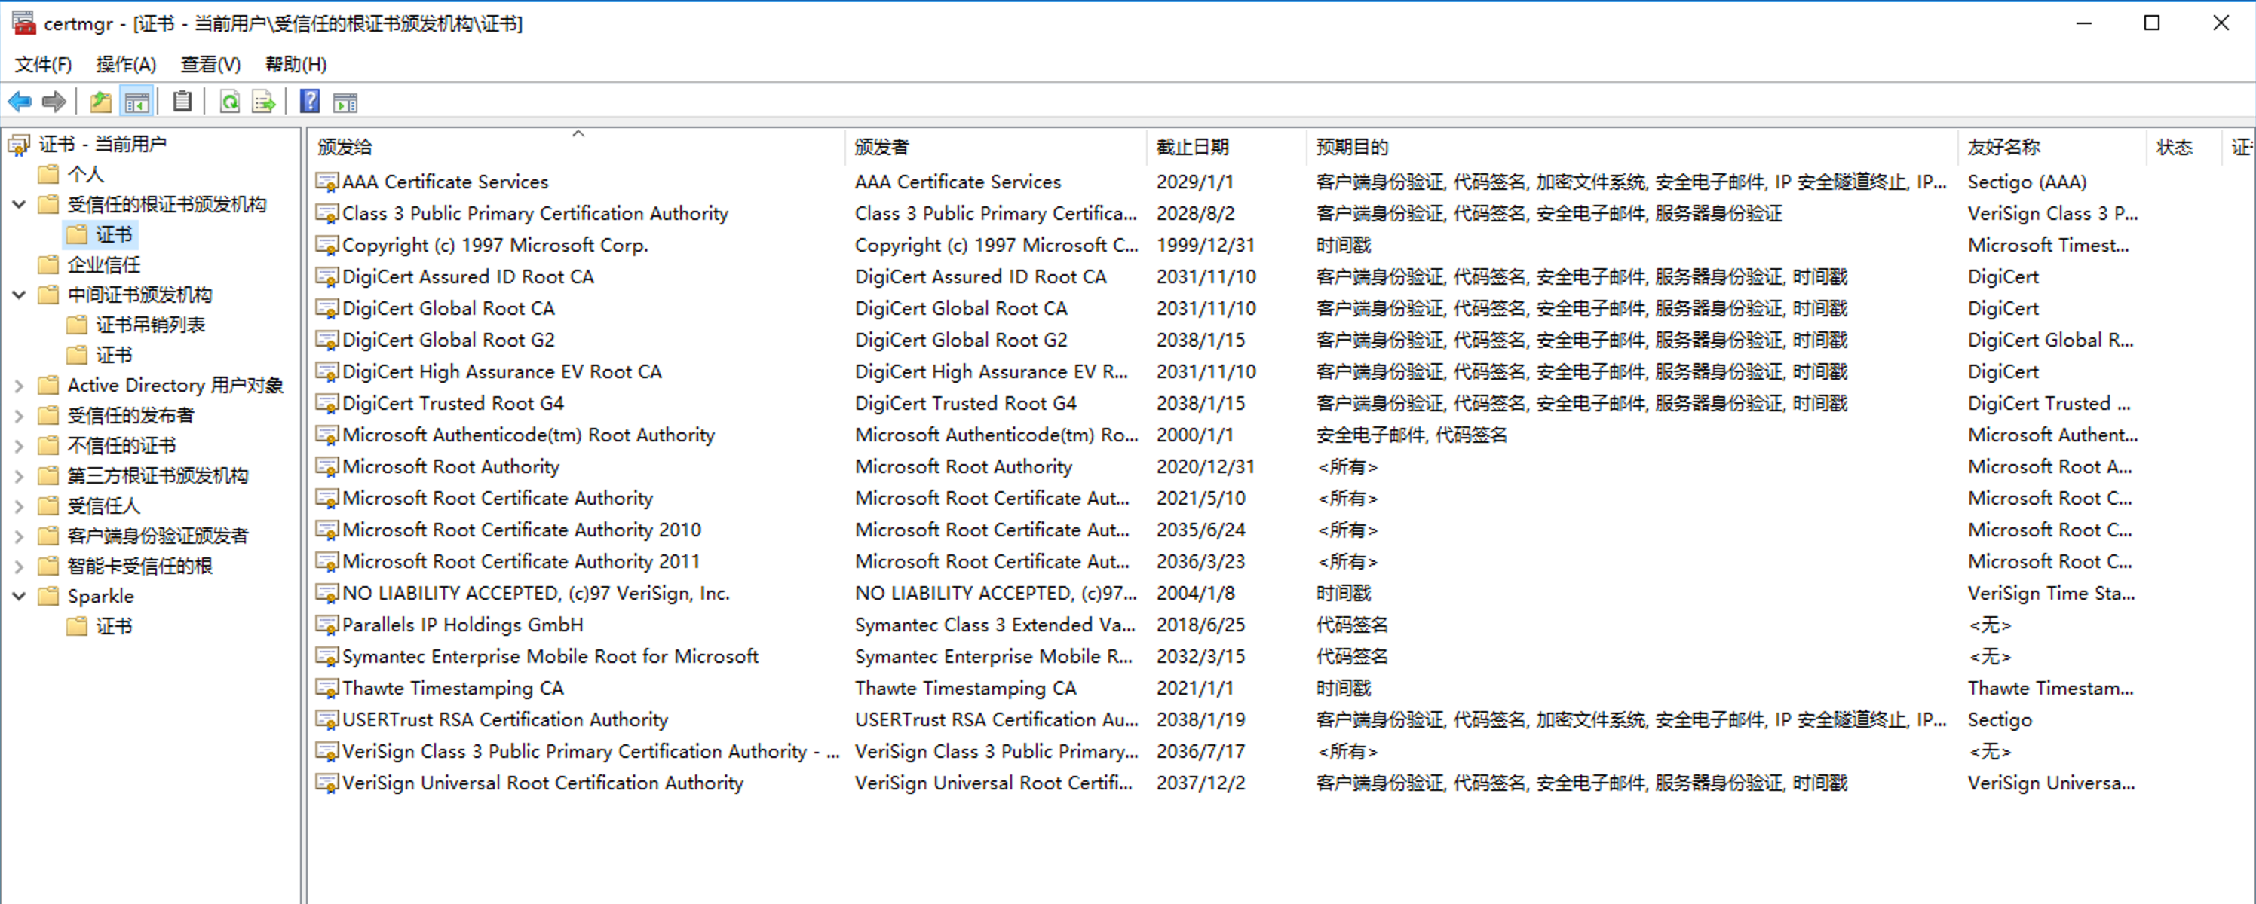Sort by the 颁发者 column header
The height and width of the screenshot is (904, 2256).
tap(881, 147)
